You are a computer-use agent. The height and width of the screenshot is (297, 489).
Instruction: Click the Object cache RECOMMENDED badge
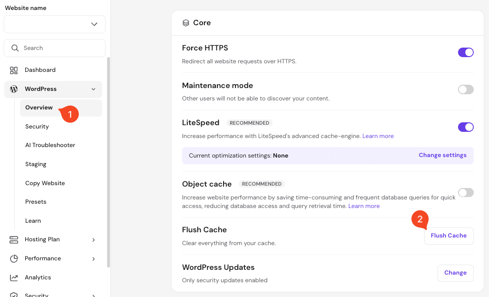[262, 184]
